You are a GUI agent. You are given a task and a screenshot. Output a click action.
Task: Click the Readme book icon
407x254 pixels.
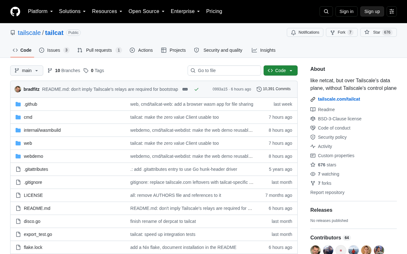[313, 110]
